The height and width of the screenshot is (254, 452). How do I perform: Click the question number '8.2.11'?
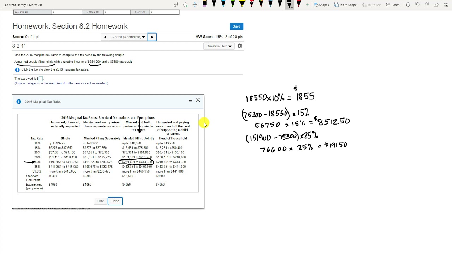19,46
